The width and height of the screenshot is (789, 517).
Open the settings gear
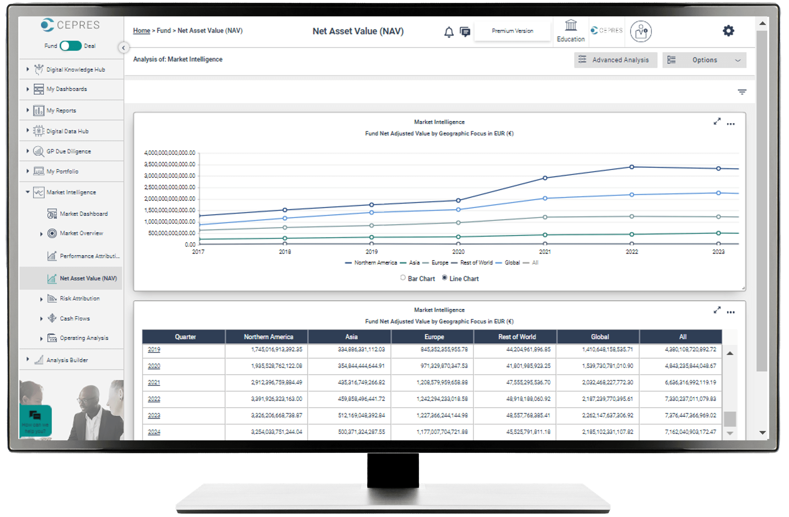click(728, 31)
